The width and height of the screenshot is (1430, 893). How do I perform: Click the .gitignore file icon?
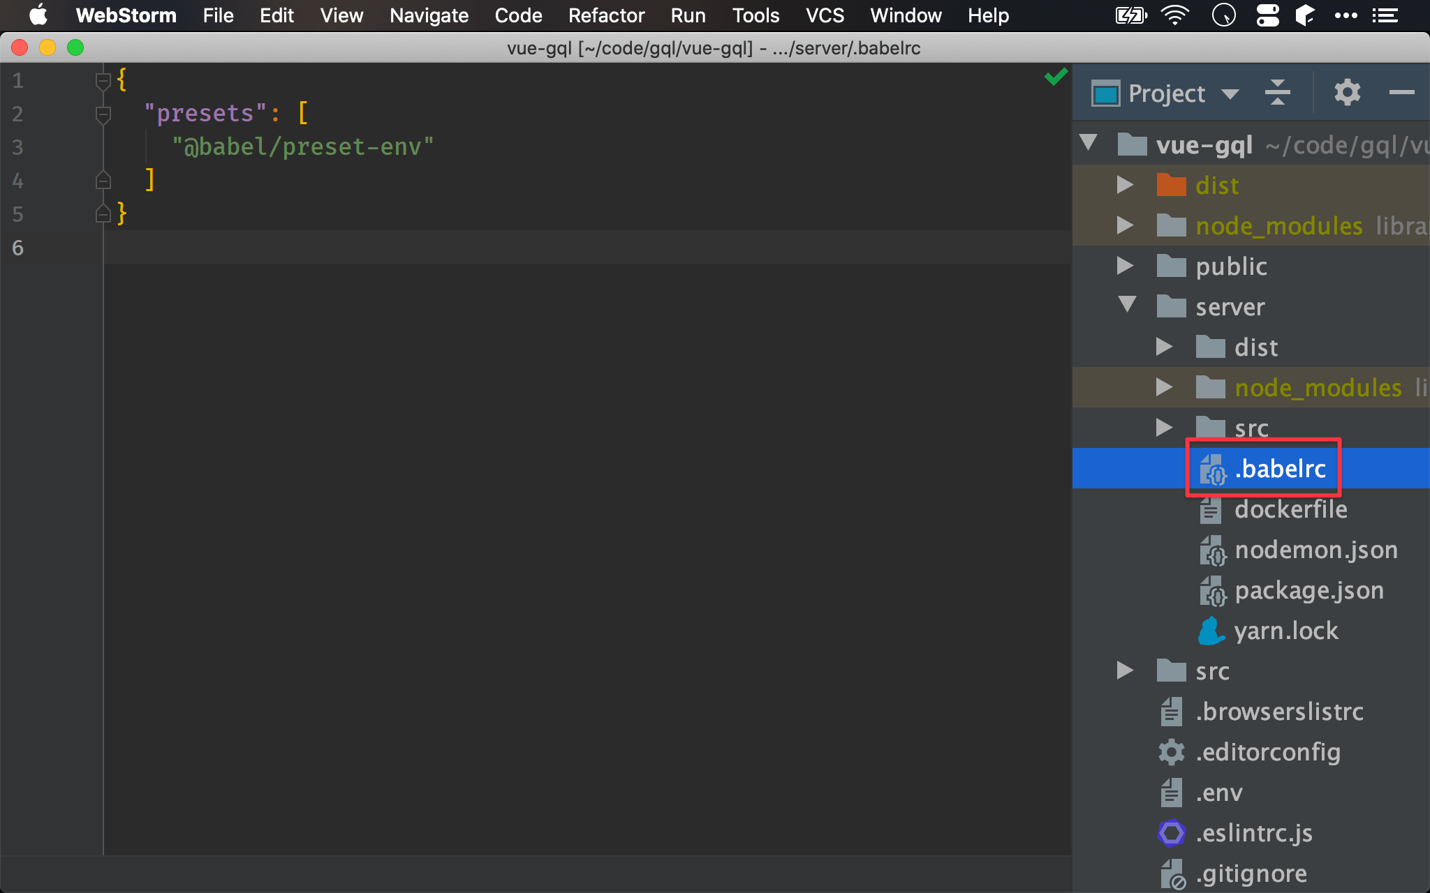pos(1172,874)
